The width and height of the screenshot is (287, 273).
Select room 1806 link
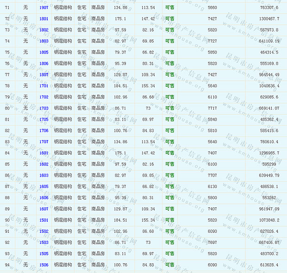44,64
